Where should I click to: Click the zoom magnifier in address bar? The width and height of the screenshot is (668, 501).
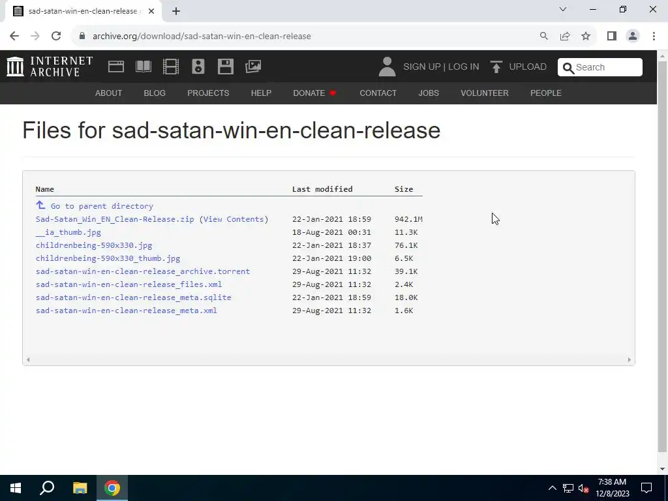544,37
